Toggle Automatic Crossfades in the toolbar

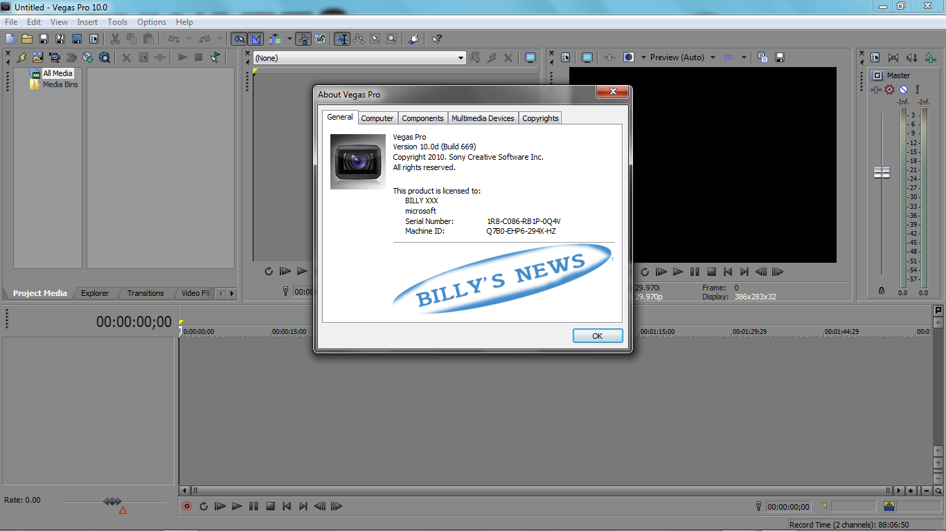click(x=256, y=39)
